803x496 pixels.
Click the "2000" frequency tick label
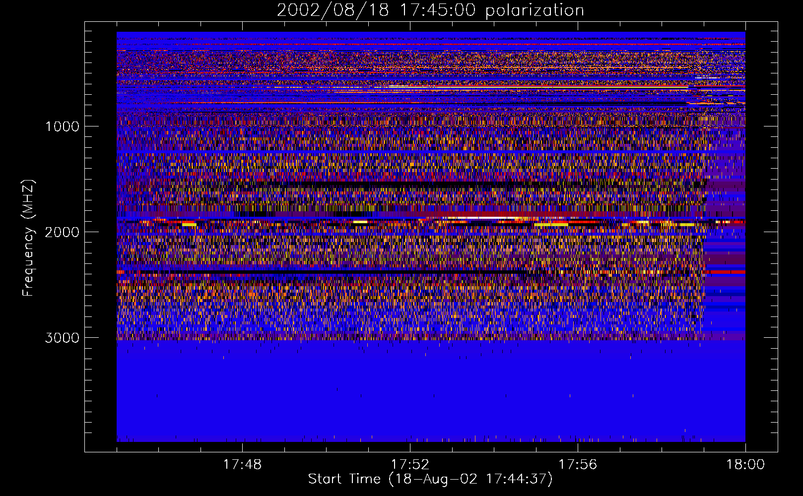(x=62, y=232)
